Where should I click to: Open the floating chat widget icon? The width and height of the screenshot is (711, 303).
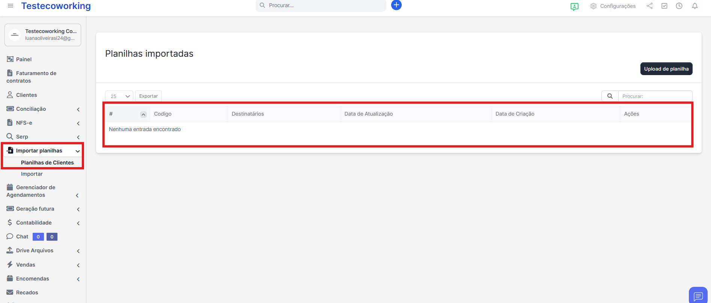tap(698, 296)
